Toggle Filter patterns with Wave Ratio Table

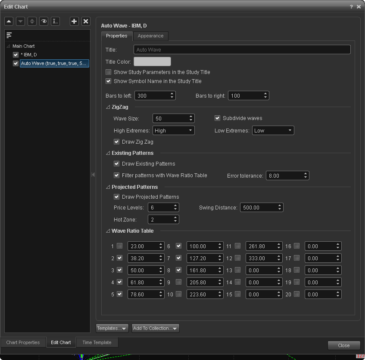(116, 175)
